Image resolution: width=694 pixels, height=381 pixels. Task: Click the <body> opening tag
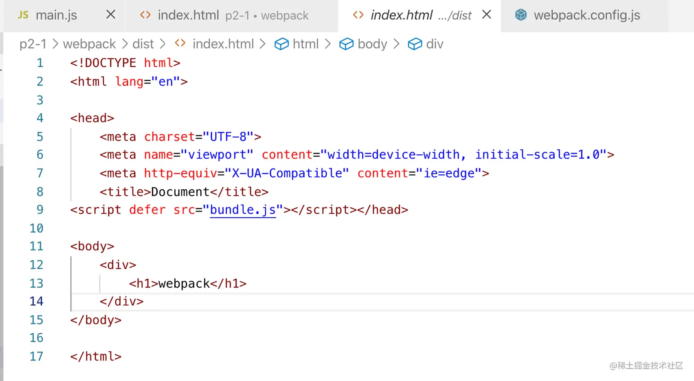92,247
